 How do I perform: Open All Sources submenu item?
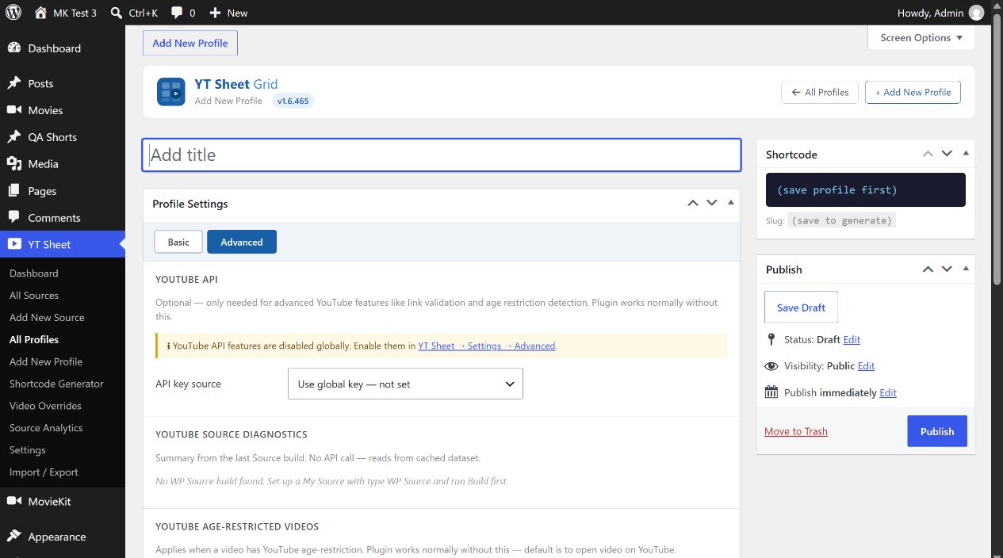(x=34, y=295)
